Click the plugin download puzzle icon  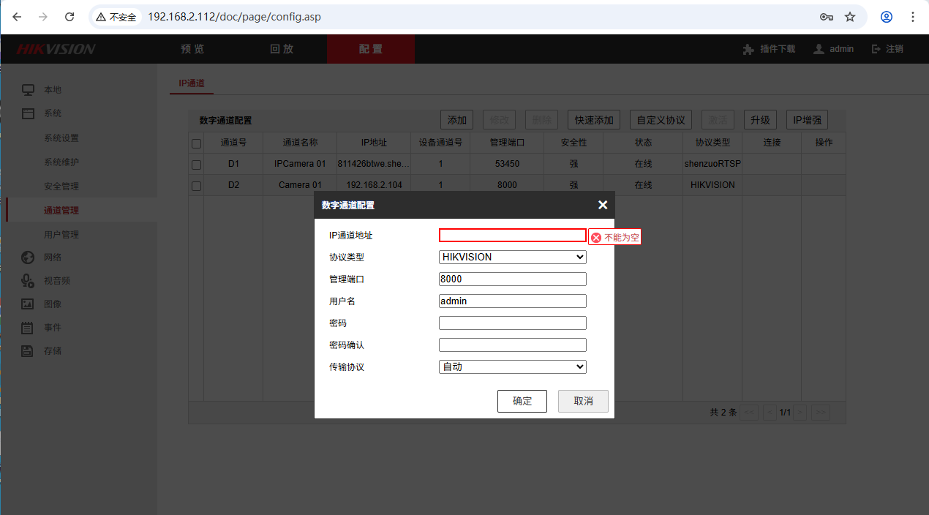pyautogui.click(x=748, y=49)
